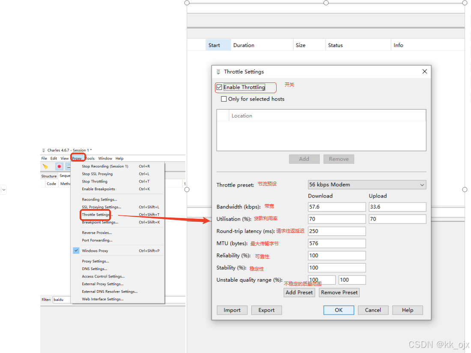Click the second Unstable quality range field
Screen dimensions: 471x353
coord(352,280)
